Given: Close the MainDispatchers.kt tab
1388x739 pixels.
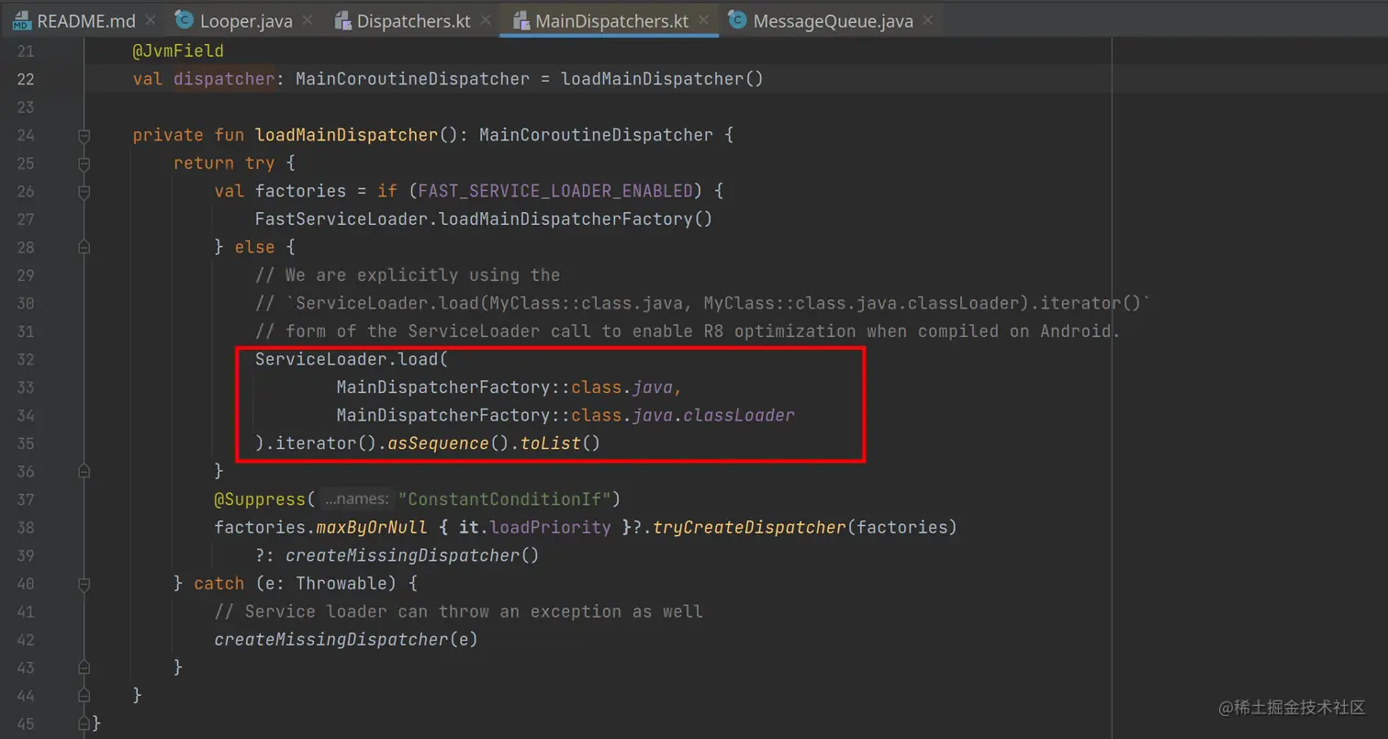Looking at the screenshot, I should tap(703, 20).
